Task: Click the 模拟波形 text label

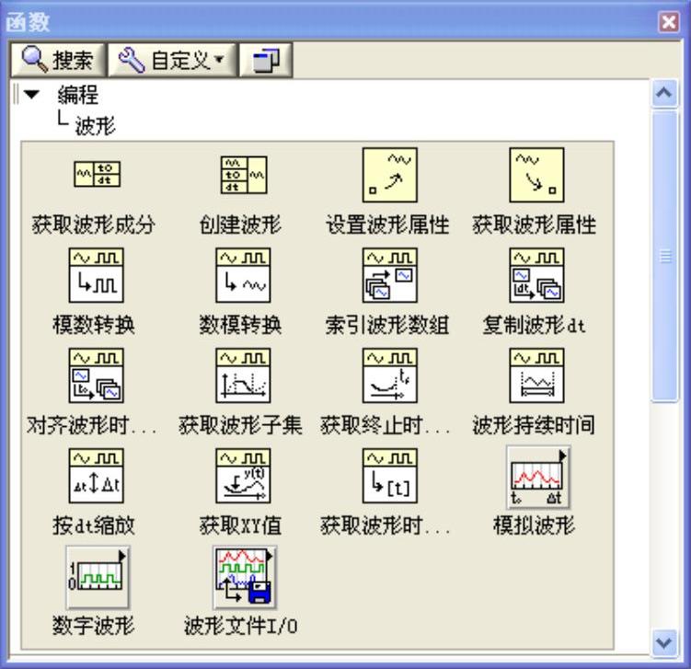Action: point(534,525)
